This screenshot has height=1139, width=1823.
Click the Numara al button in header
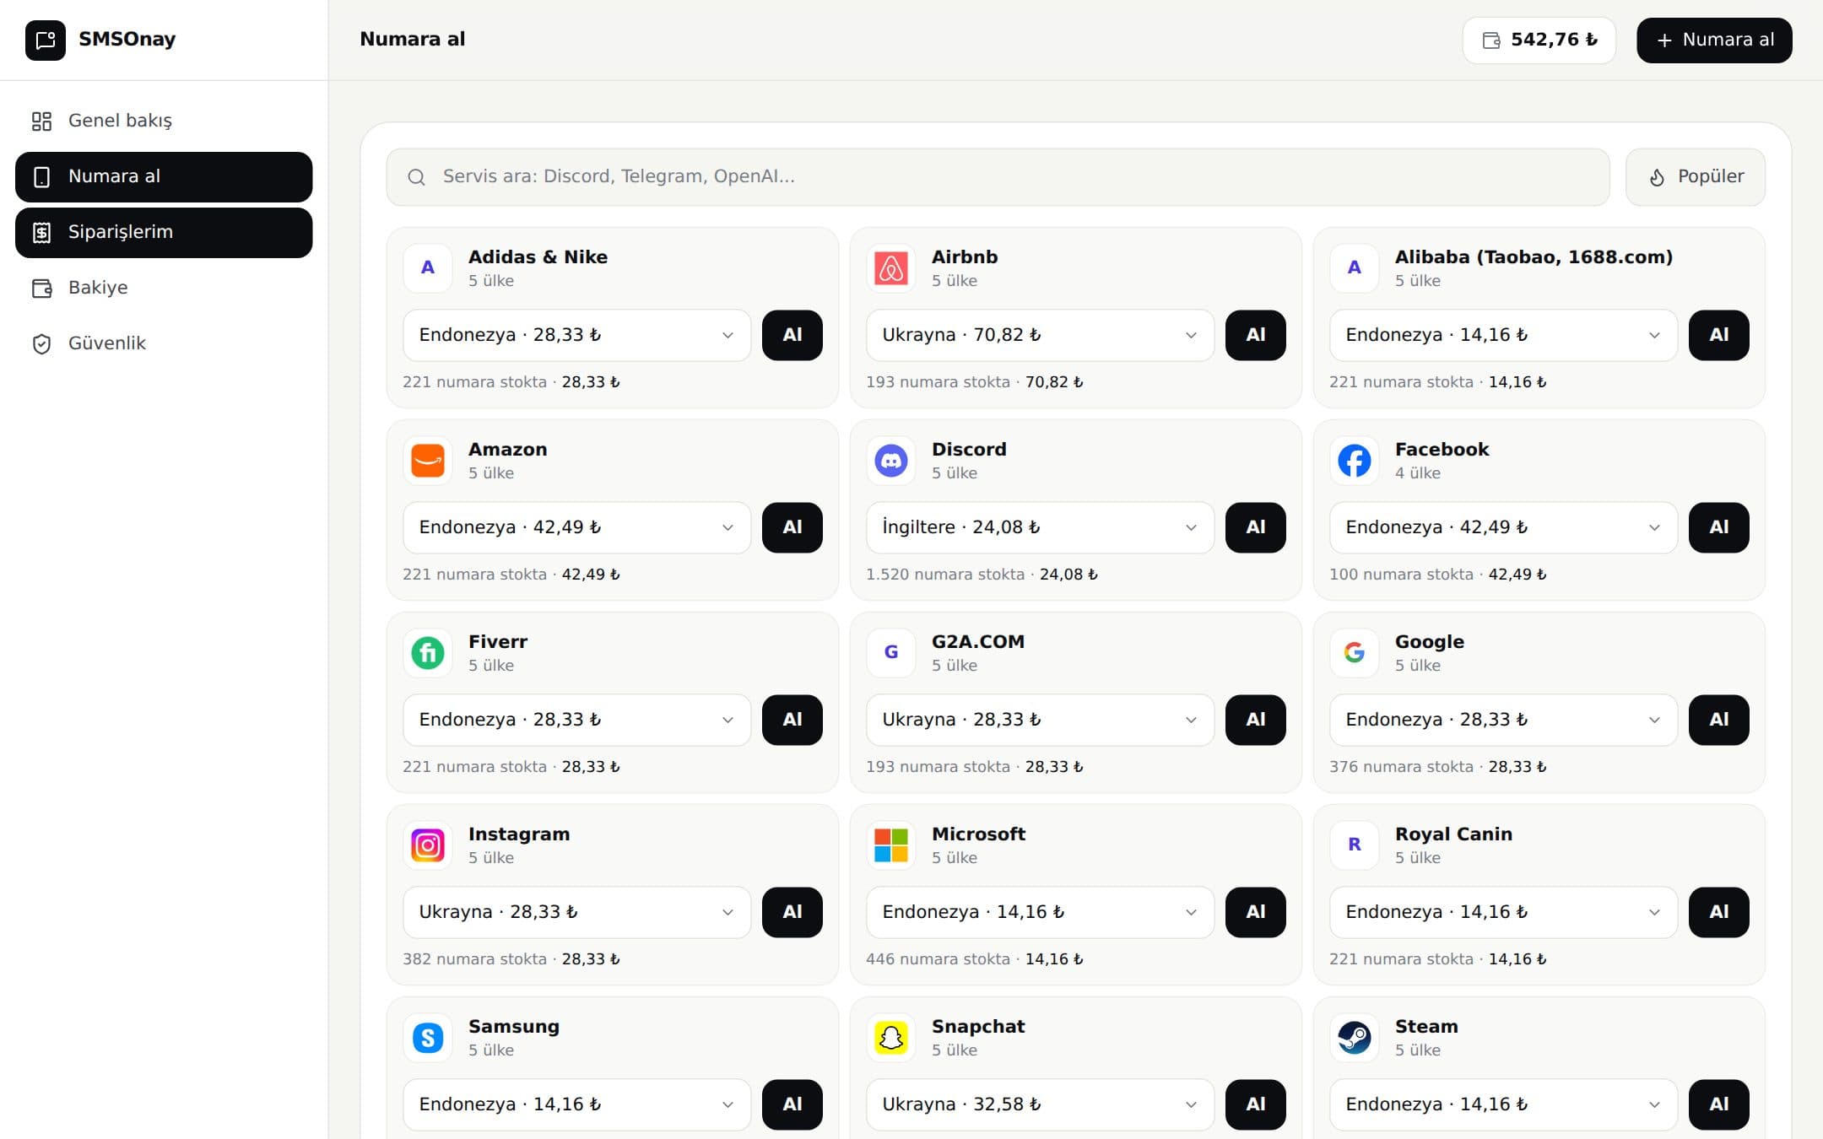pyautogui.click(x=1714, y=40)
